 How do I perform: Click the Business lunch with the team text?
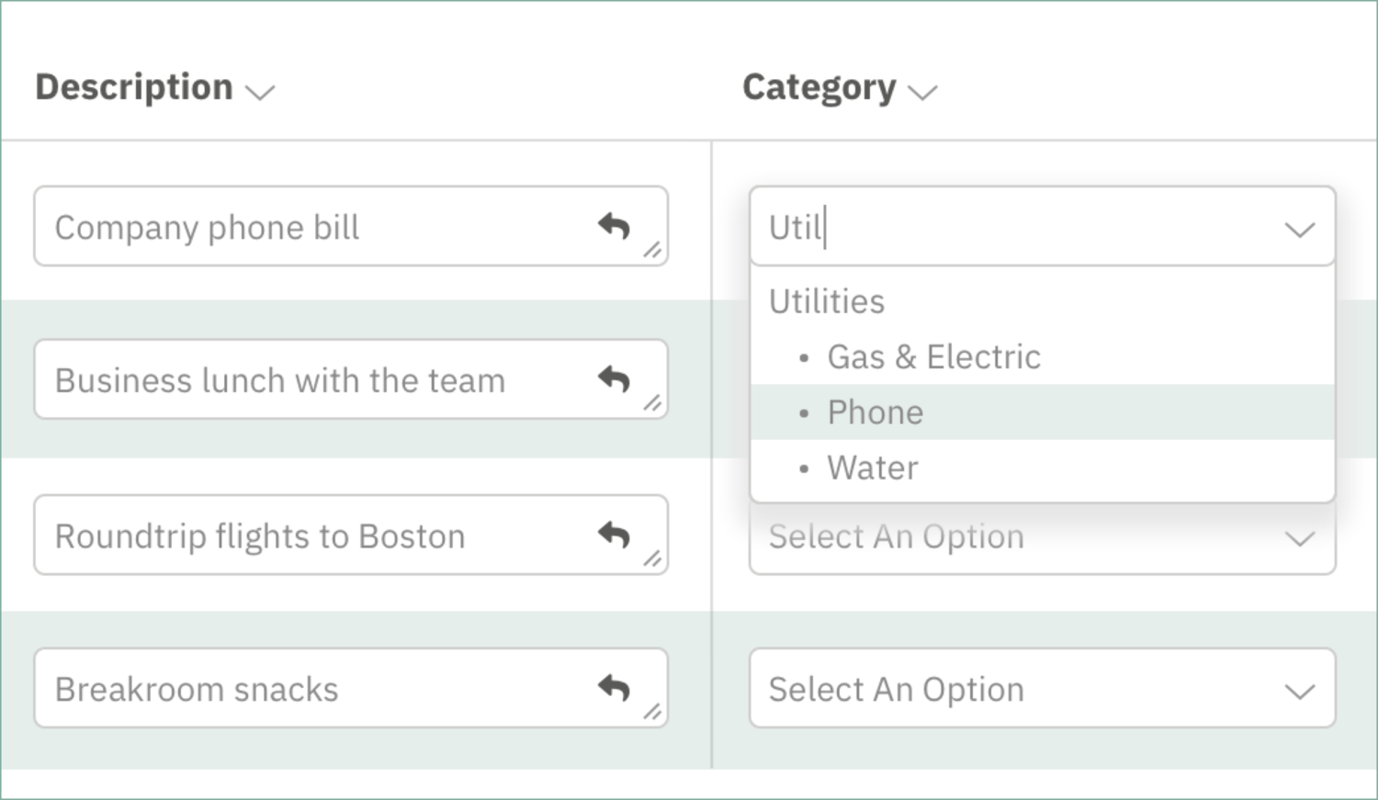tap(280, 380)
